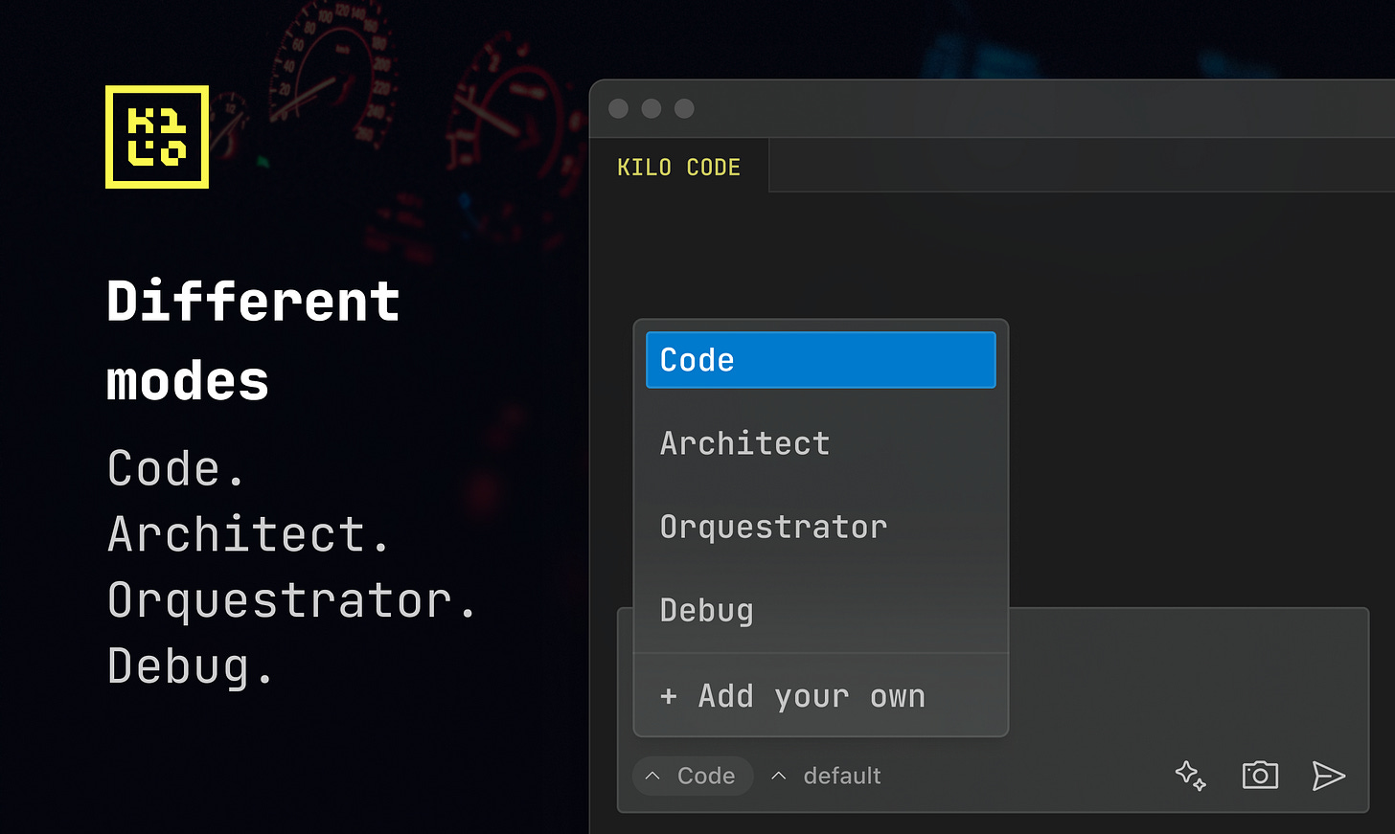Choose Architect mode from the list
Image resolution: width=1395 pixels, height=834 pixels.
[x=821, y=443]
